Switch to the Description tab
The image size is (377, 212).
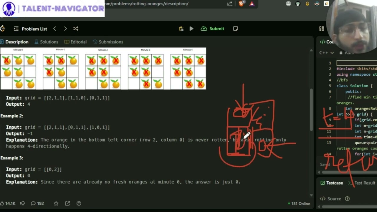coord(14,42)
